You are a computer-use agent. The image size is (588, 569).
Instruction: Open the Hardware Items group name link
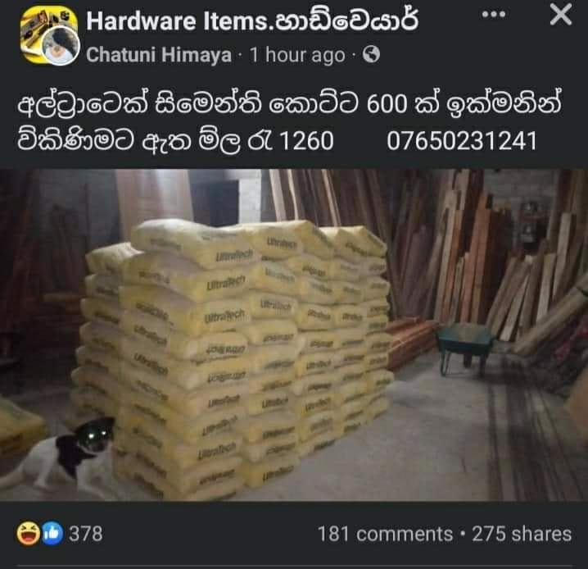coord(252,20)
